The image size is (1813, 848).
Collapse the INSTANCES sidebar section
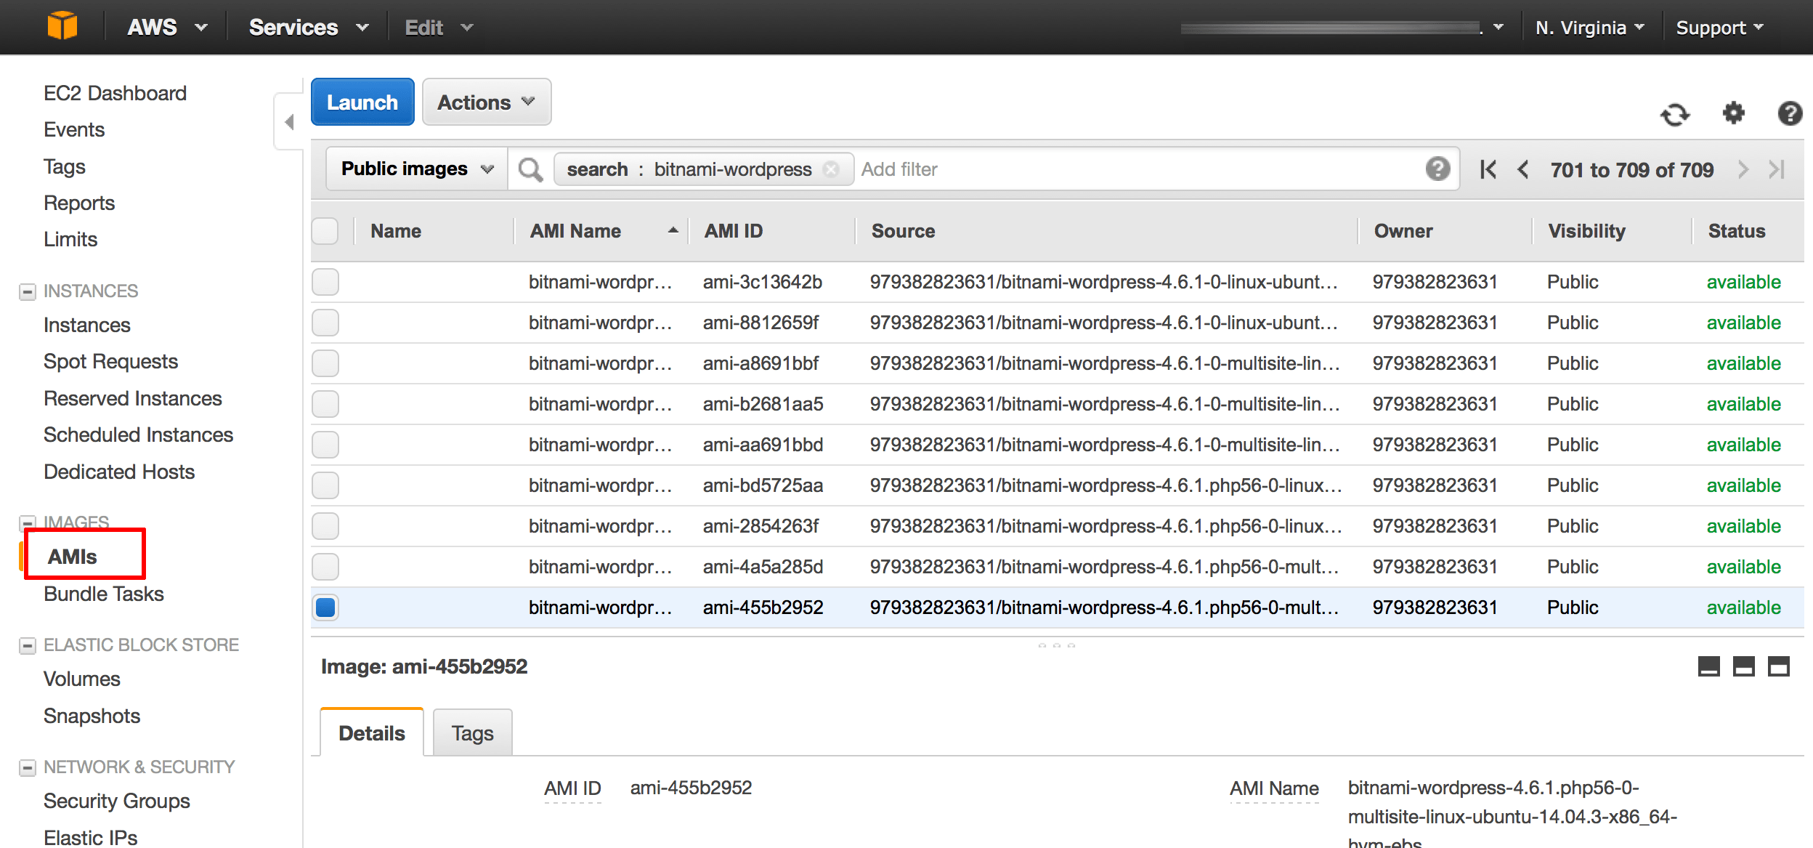tap(27, 291)
